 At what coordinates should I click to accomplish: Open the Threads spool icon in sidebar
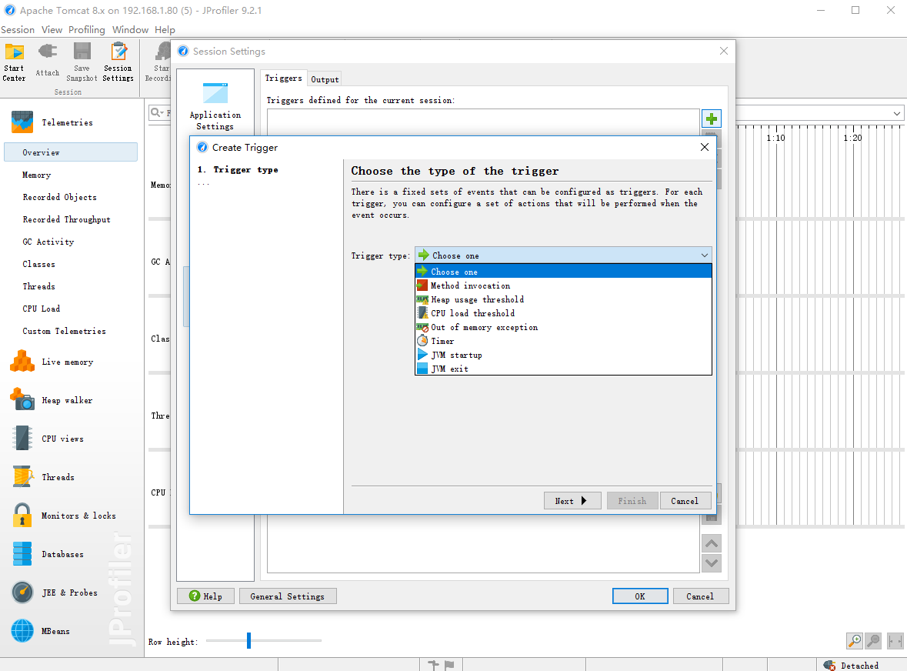tap(22, 476)
